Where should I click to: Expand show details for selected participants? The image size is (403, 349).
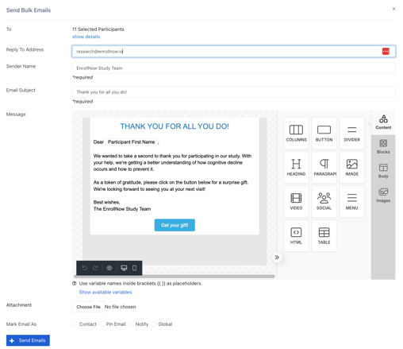[86, 37]
